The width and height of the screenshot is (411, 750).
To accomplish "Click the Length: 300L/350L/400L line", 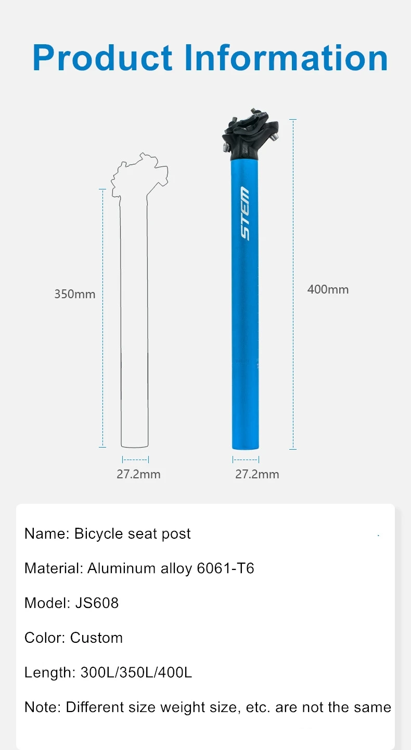I will pos(108,672).
